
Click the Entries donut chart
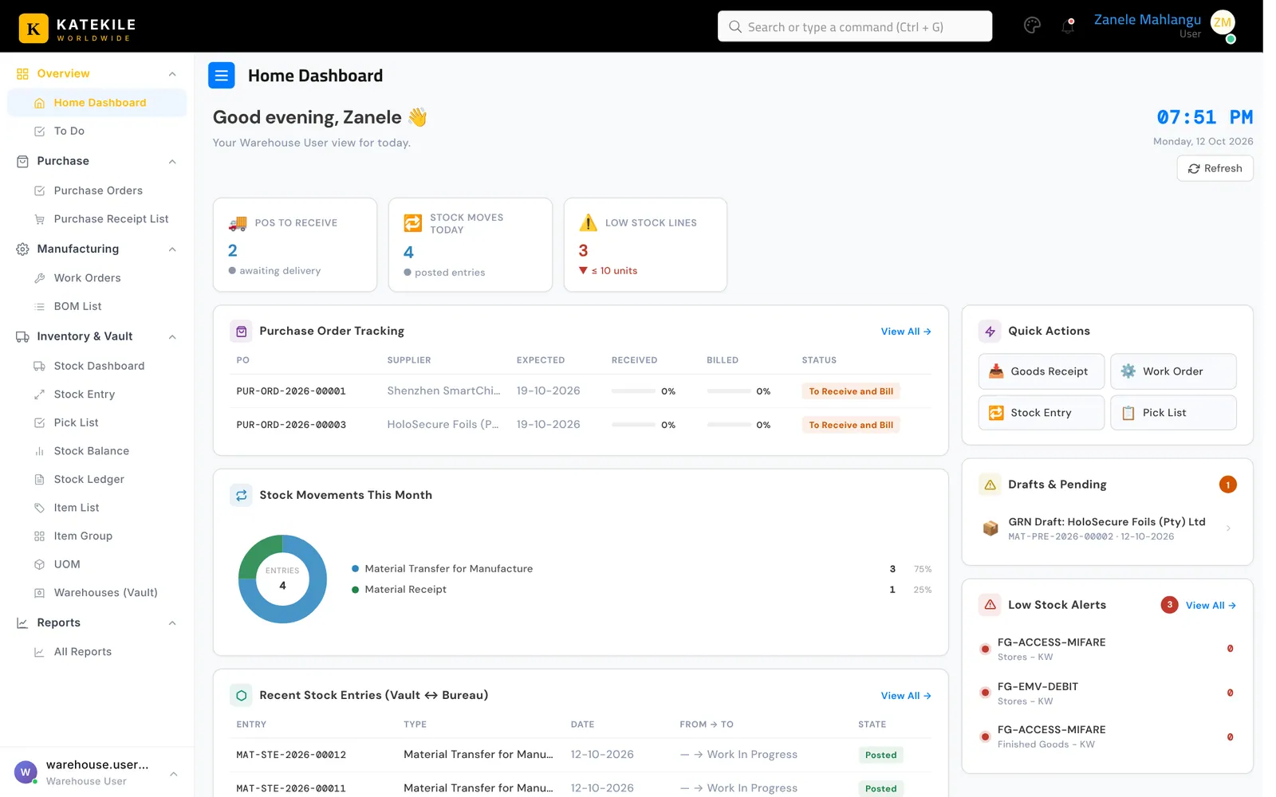(282, 579)
